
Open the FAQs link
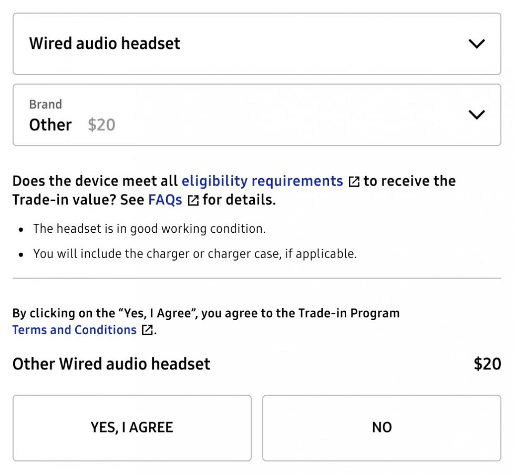point(165,200)
